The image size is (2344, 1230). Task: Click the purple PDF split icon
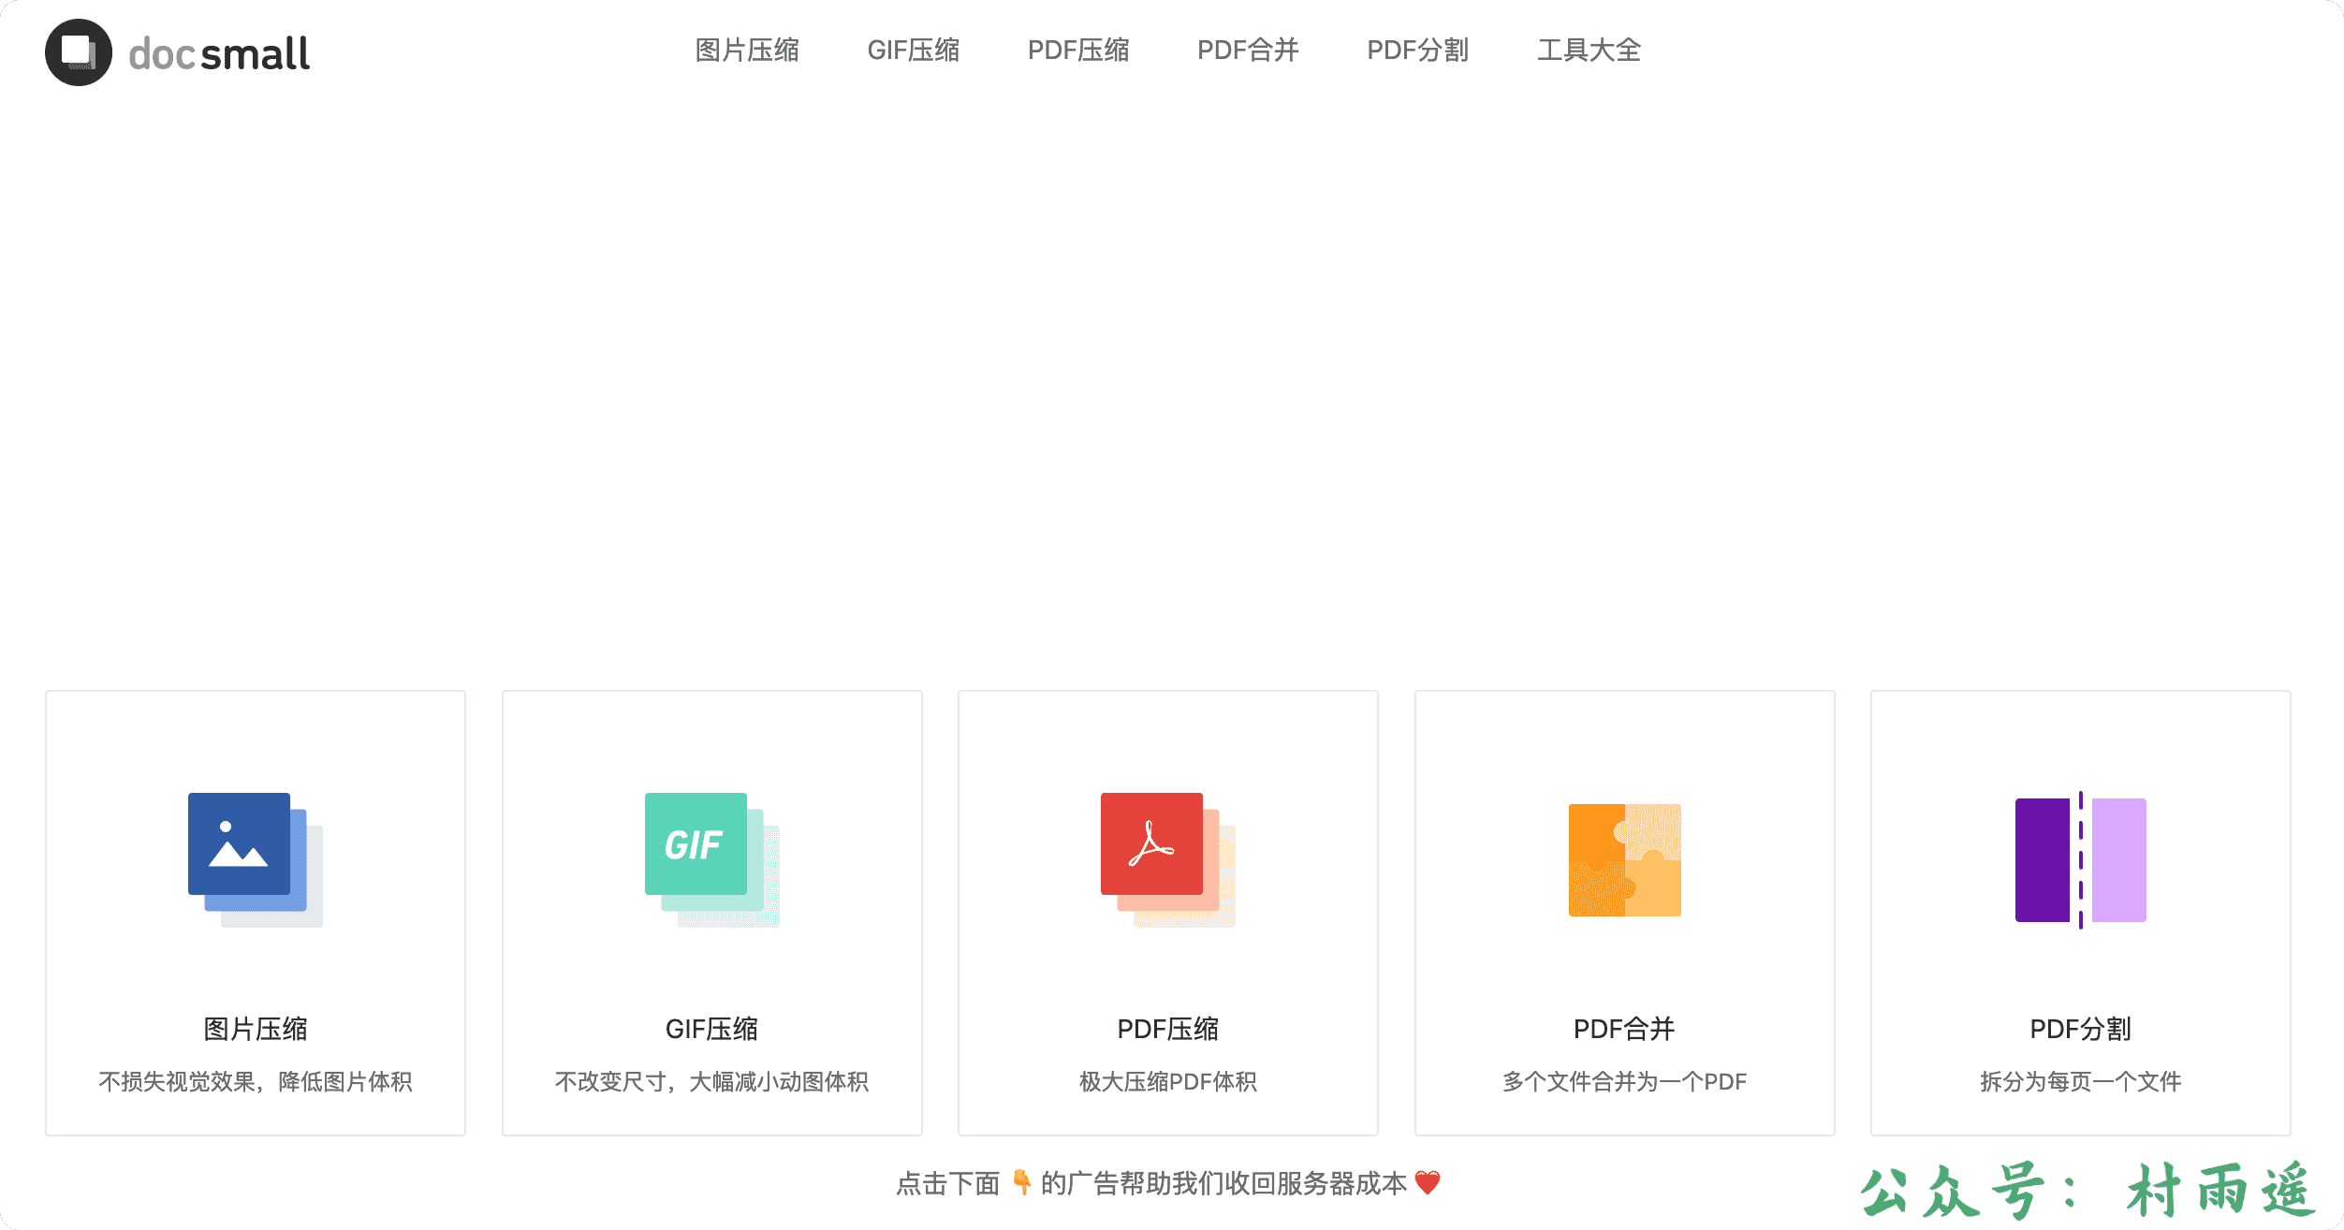click(x=2080, y=859)
